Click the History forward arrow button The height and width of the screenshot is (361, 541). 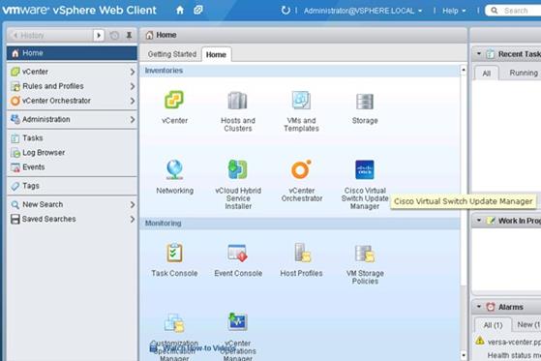(99, 35)
